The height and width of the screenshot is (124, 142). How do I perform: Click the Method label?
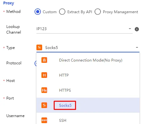point(14,12)
